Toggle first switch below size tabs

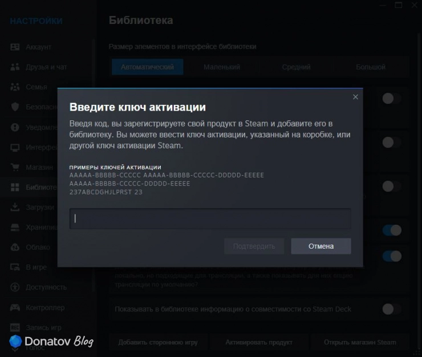[x=392, y=98]
